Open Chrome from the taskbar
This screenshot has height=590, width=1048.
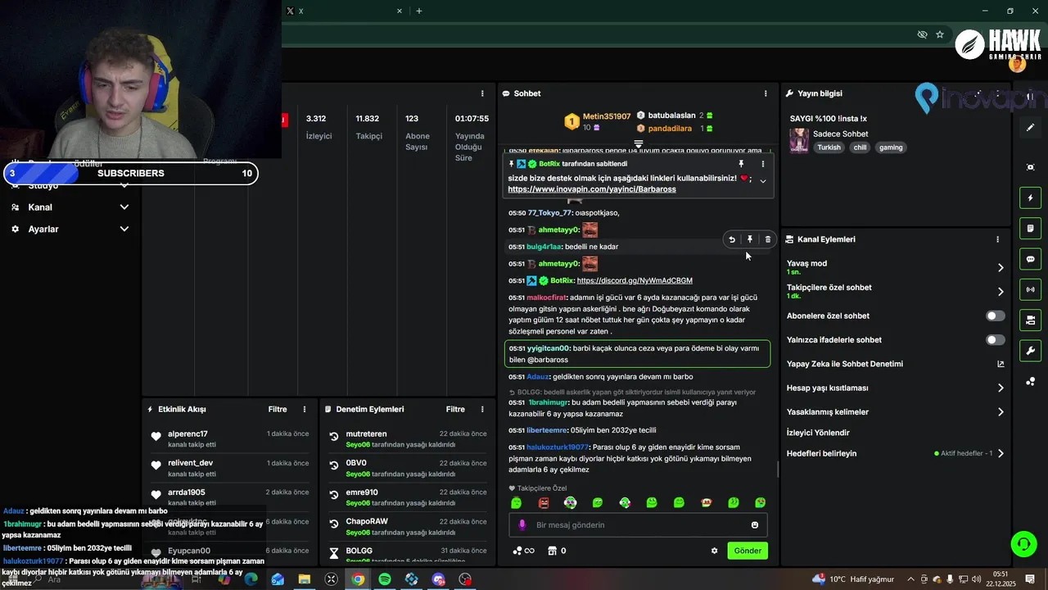358,579
